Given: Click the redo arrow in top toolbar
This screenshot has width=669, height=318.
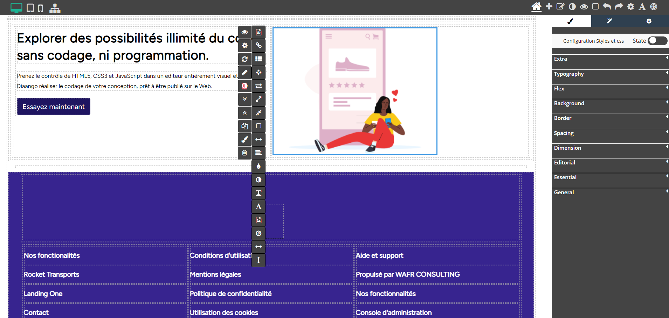Looking at the screenshot, I should 619,7.
